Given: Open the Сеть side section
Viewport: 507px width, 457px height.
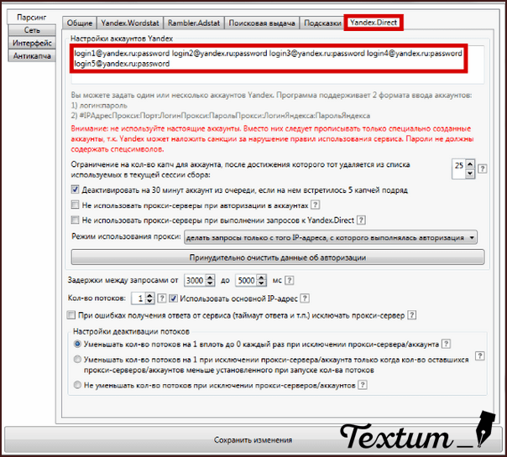Looking at the screenshot, I should tap(32, 30).
